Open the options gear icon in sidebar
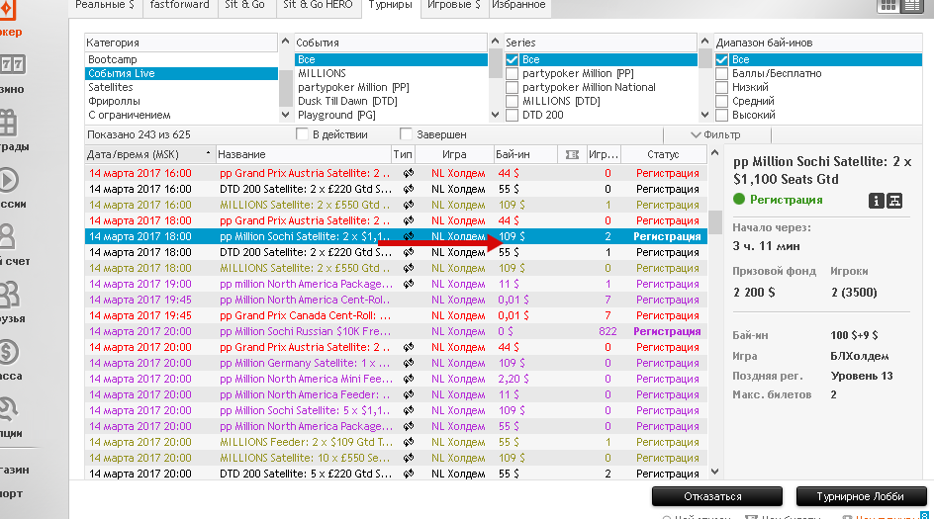 point(10,409)
